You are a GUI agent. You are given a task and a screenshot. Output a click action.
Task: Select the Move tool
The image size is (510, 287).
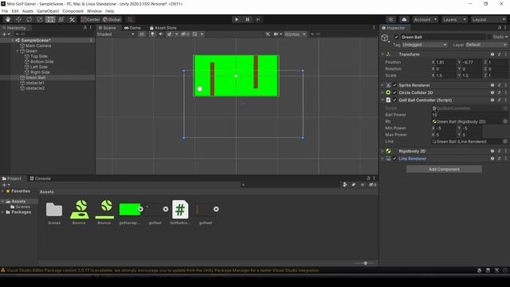[18, 19]
